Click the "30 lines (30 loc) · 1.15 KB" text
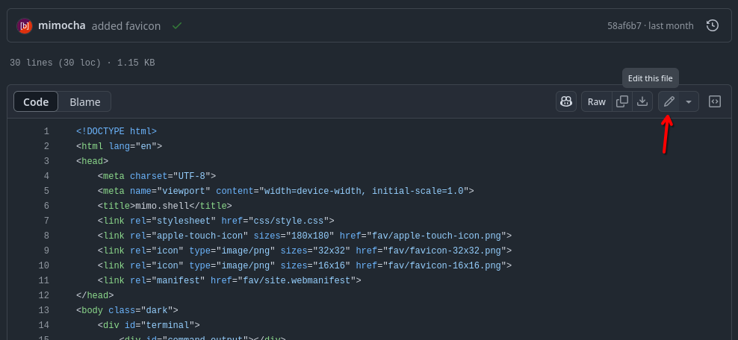 pos(82,63)
